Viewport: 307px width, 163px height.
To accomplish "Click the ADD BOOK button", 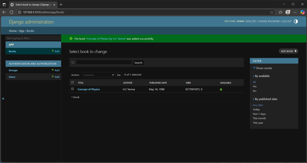I will [x=288, y=51].
